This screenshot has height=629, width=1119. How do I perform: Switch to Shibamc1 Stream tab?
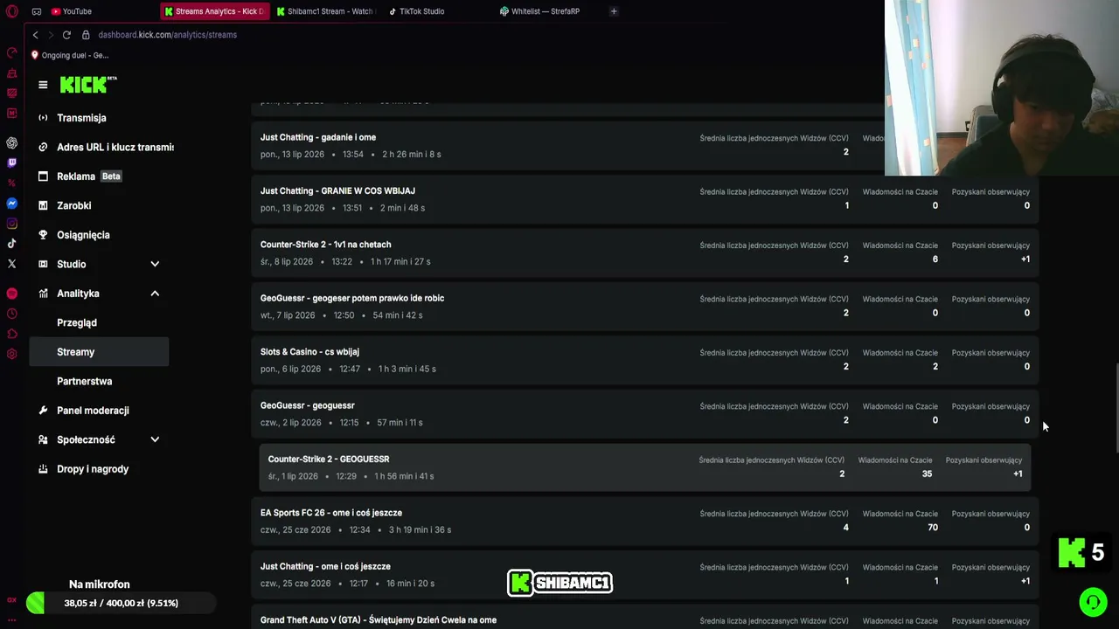coord(325,11)
